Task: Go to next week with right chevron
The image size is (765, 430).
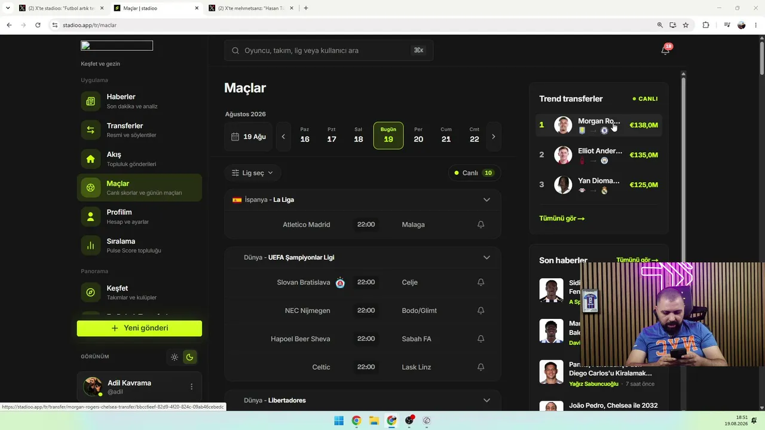Action: tap(494, 137)
